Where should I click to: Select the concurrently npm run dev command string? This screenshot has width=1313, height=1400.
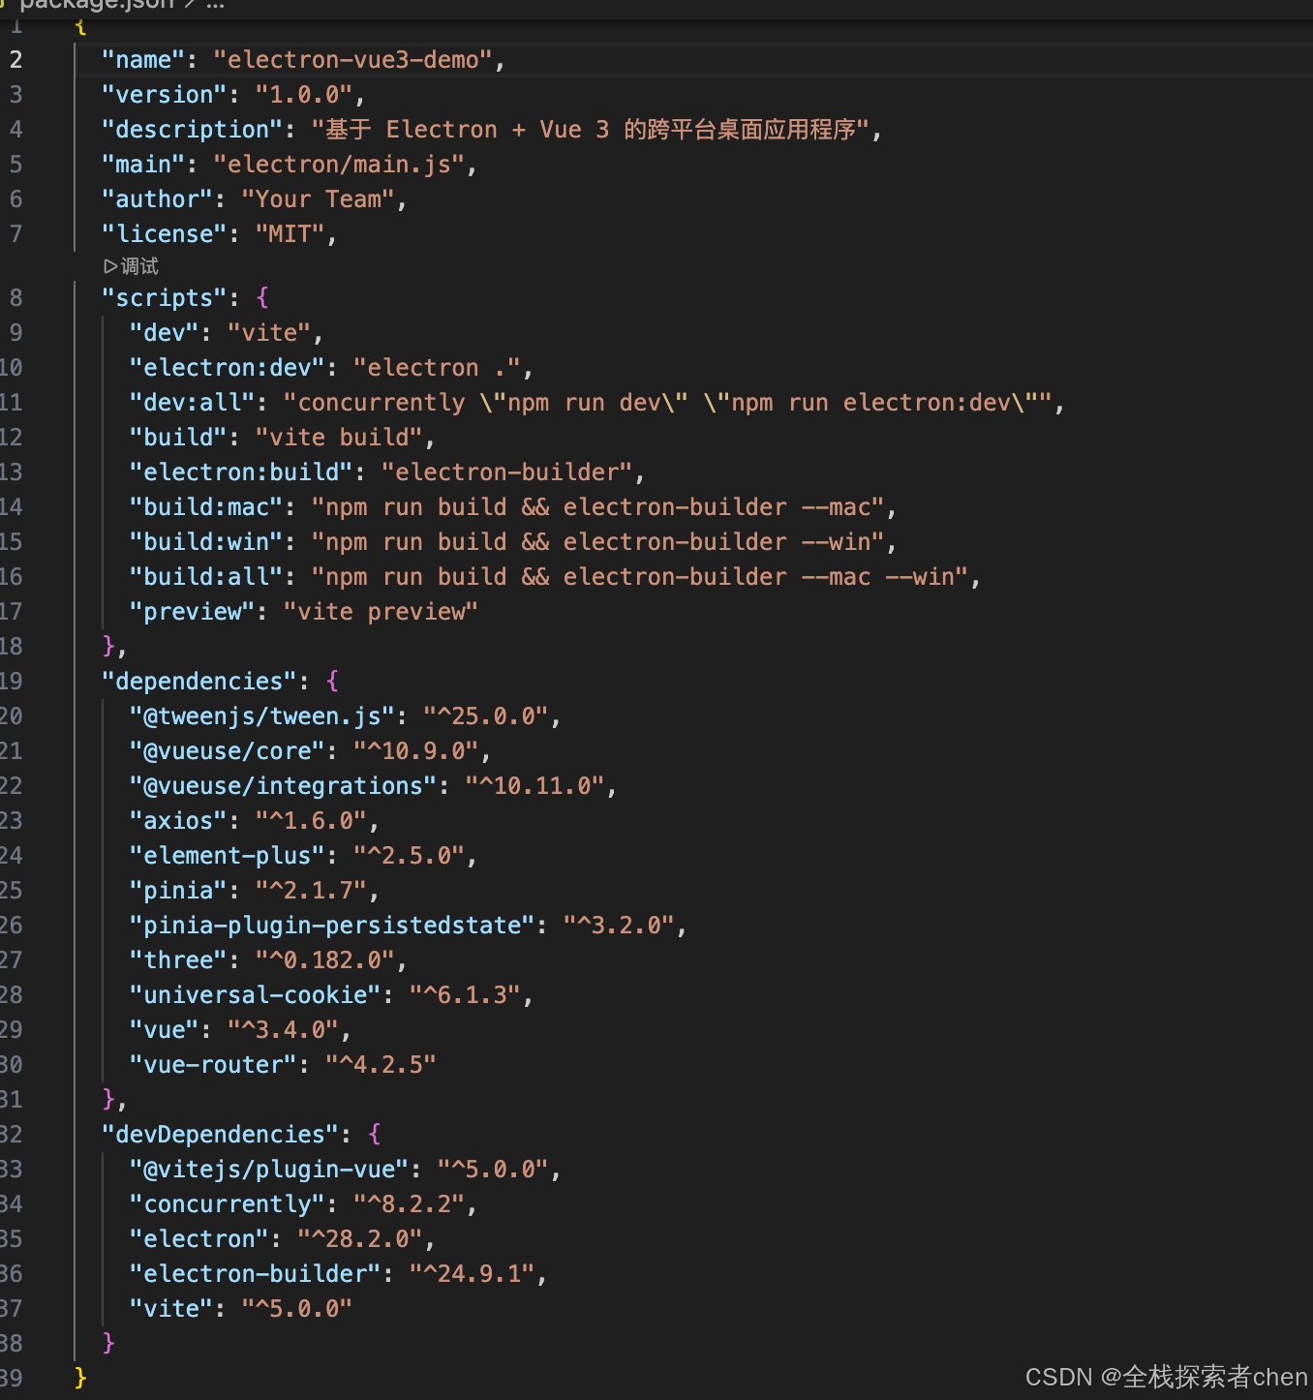pyautogui.click(x=668, y=403)
